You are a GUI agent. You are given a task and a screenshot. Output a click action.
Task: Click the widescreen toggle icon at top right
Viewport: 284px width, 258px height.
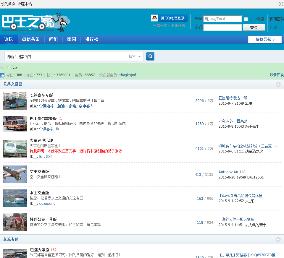tap(281, 4)
